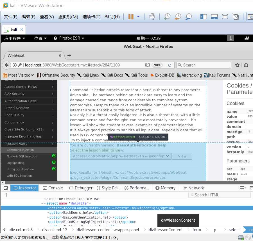Click the revert snapshot clock icon
This screenshot has width=253, height=241.
coord(178,17)
